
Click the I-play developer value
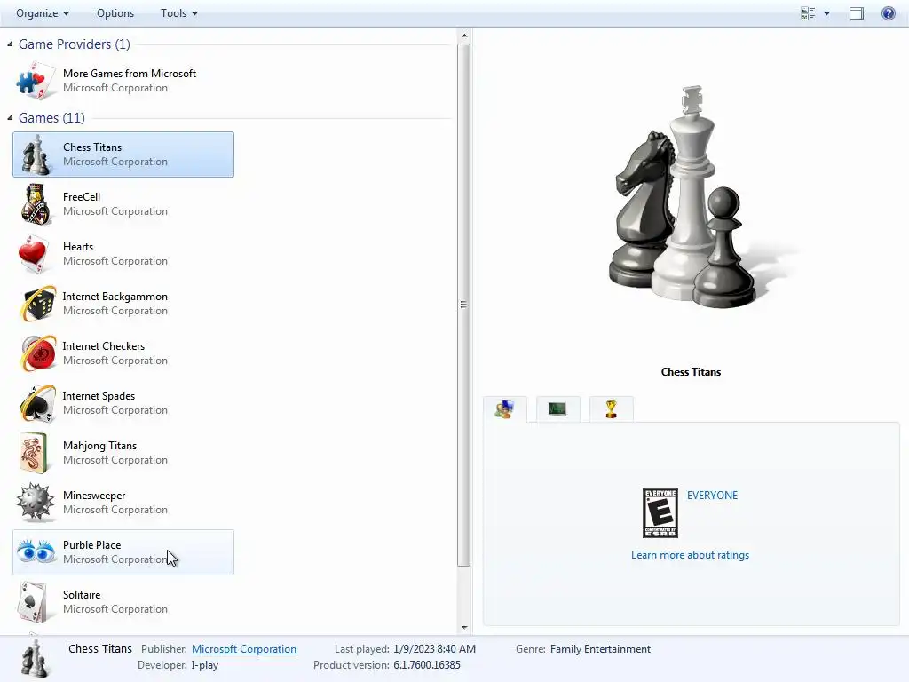point(205,665)
